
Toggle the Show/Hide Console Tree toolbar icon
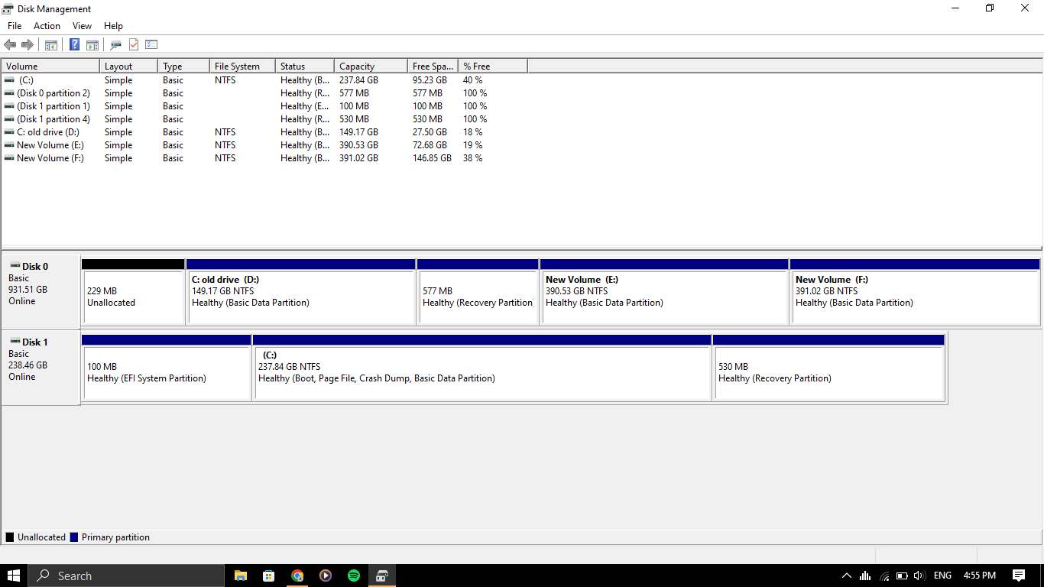pos(51,45)
